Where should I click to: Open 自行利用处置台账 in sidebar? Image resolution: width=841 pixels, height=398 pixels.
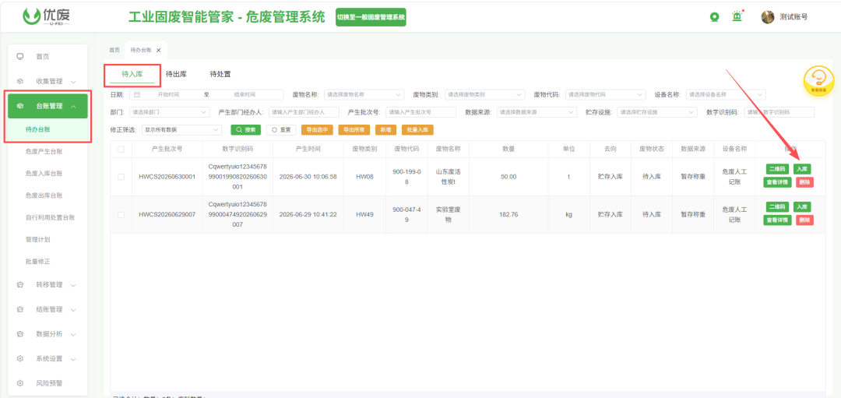[x=50, y=217]
